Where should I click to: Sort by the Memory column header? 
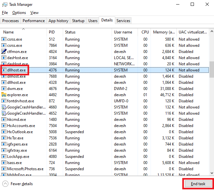click(163, 32)
